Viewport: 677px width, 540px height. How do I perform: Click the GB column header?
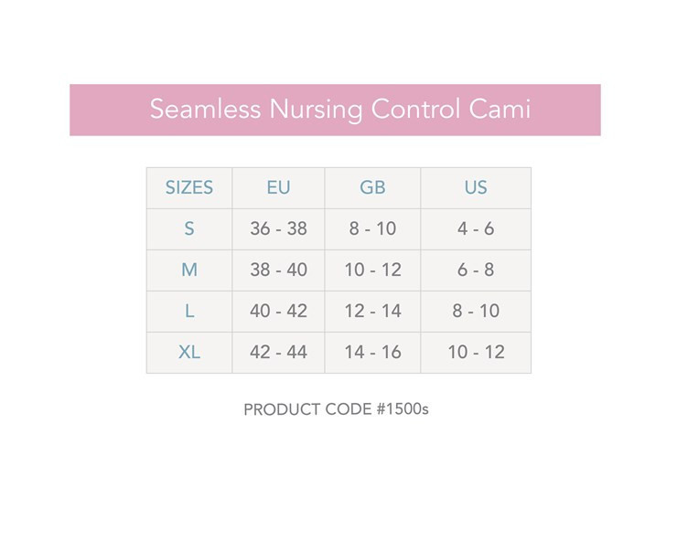372,188
